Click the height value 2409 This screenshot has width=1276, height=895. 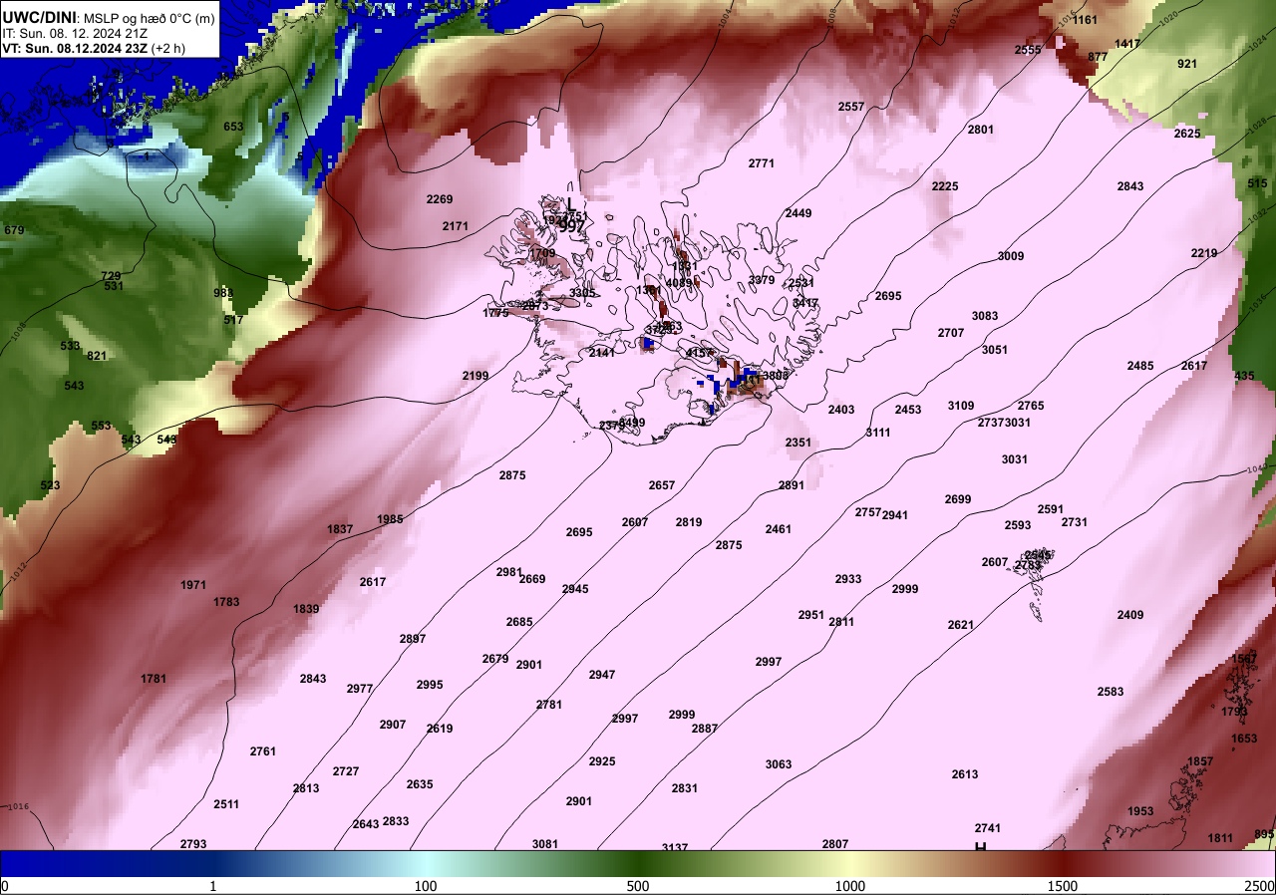[x=1130, y=615]
